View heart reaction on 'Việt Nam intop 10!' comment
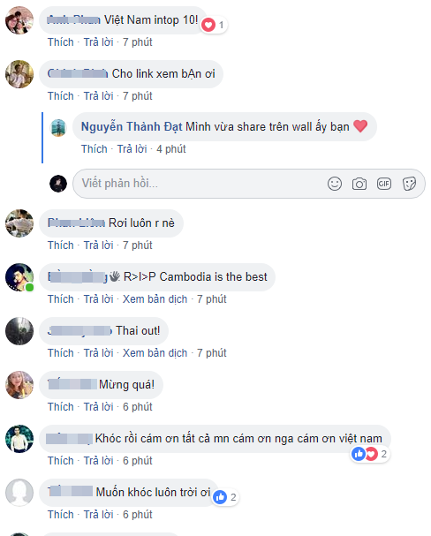 click(x=214, y=25)
